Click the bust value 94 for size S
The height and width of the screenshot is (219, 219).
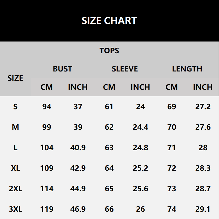click(47, 106)
